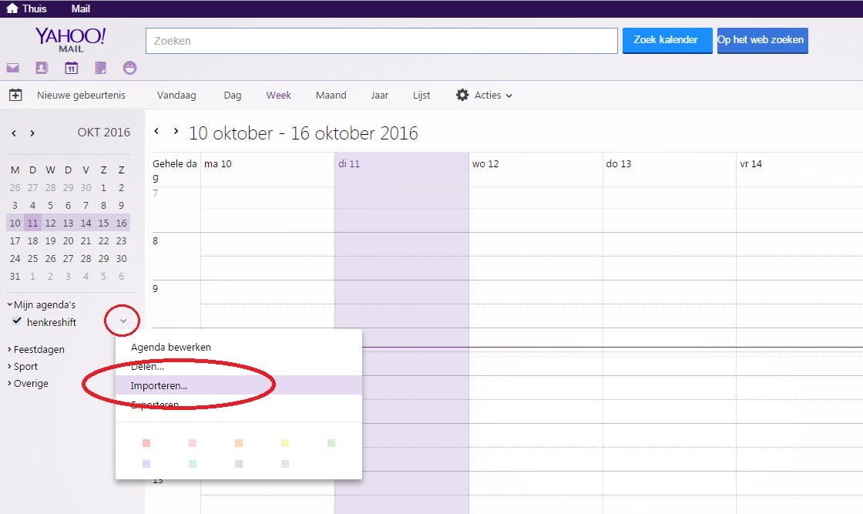This screenshot has width=863, height=514.
Task: Go to the previous week
Action: (x=157, y=131)
